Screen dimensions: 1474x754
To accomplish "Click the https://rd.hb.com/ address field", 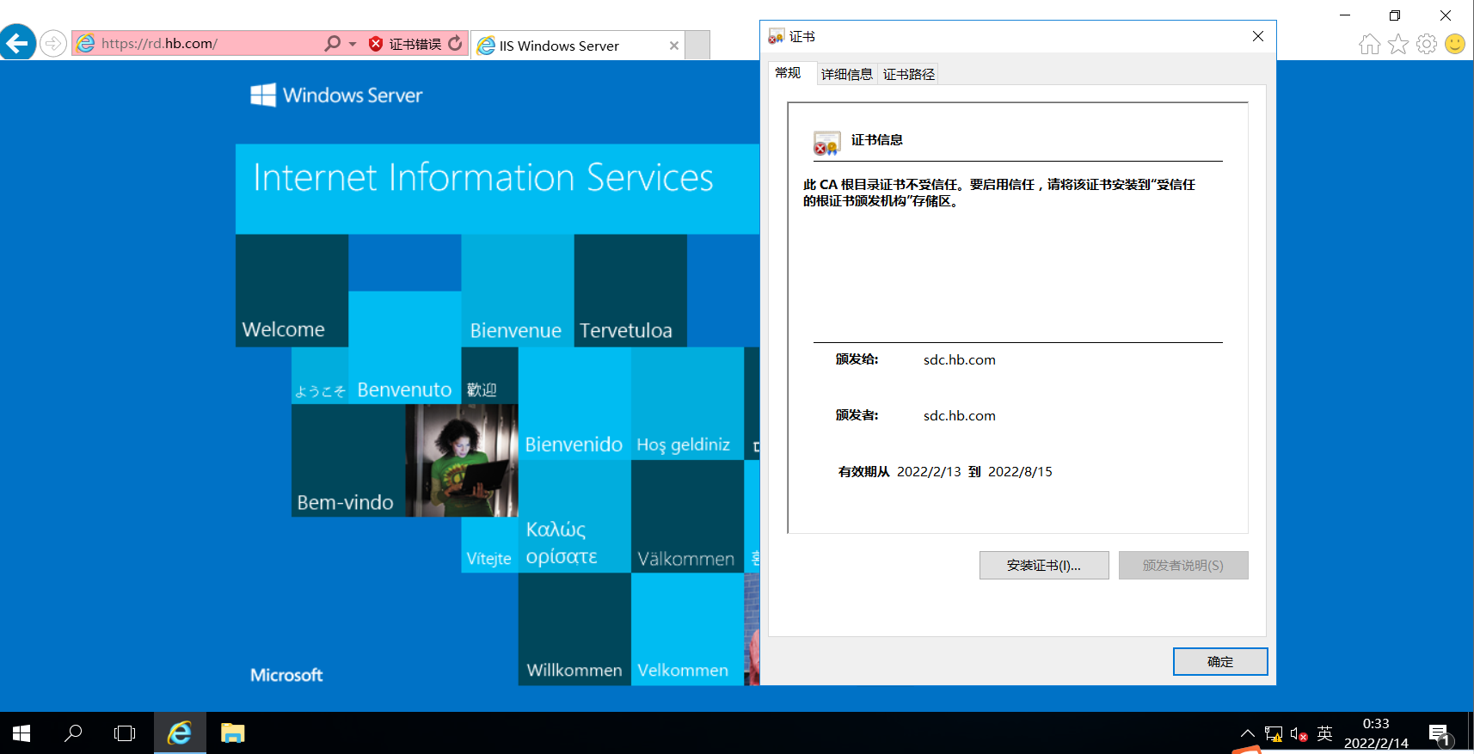I will click(206, 43).
